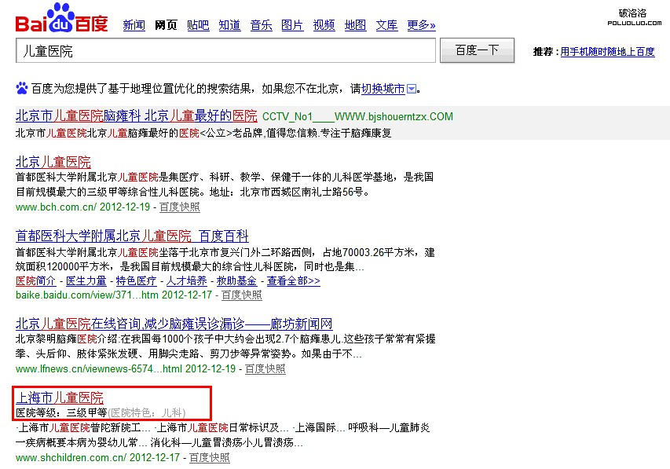Click the 人才培养 sublink
670x469 pixels.
click(x=186, y=281)
